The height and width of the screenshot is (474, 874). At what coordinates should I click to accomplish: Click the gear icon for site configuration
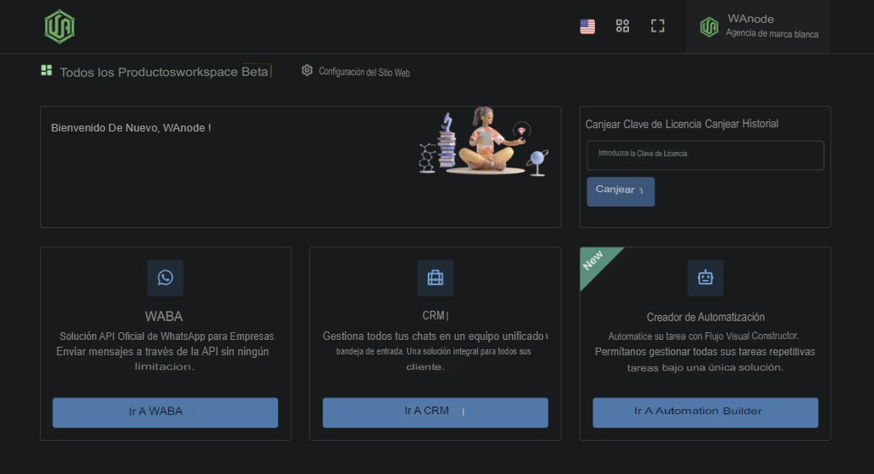(x=307, y=70)
